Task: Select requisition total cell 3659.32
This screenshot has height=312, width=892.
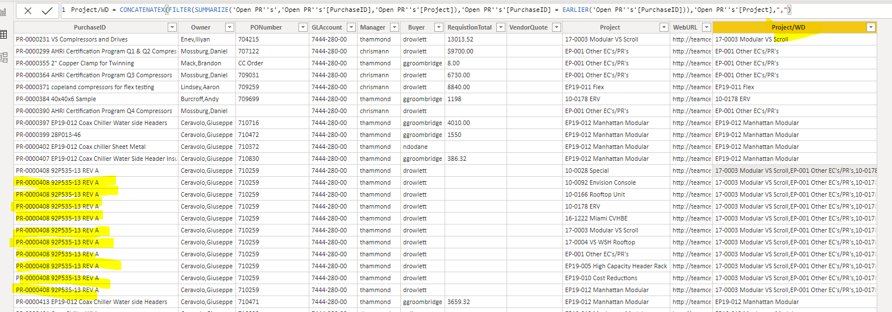Action: click(475, 302)
